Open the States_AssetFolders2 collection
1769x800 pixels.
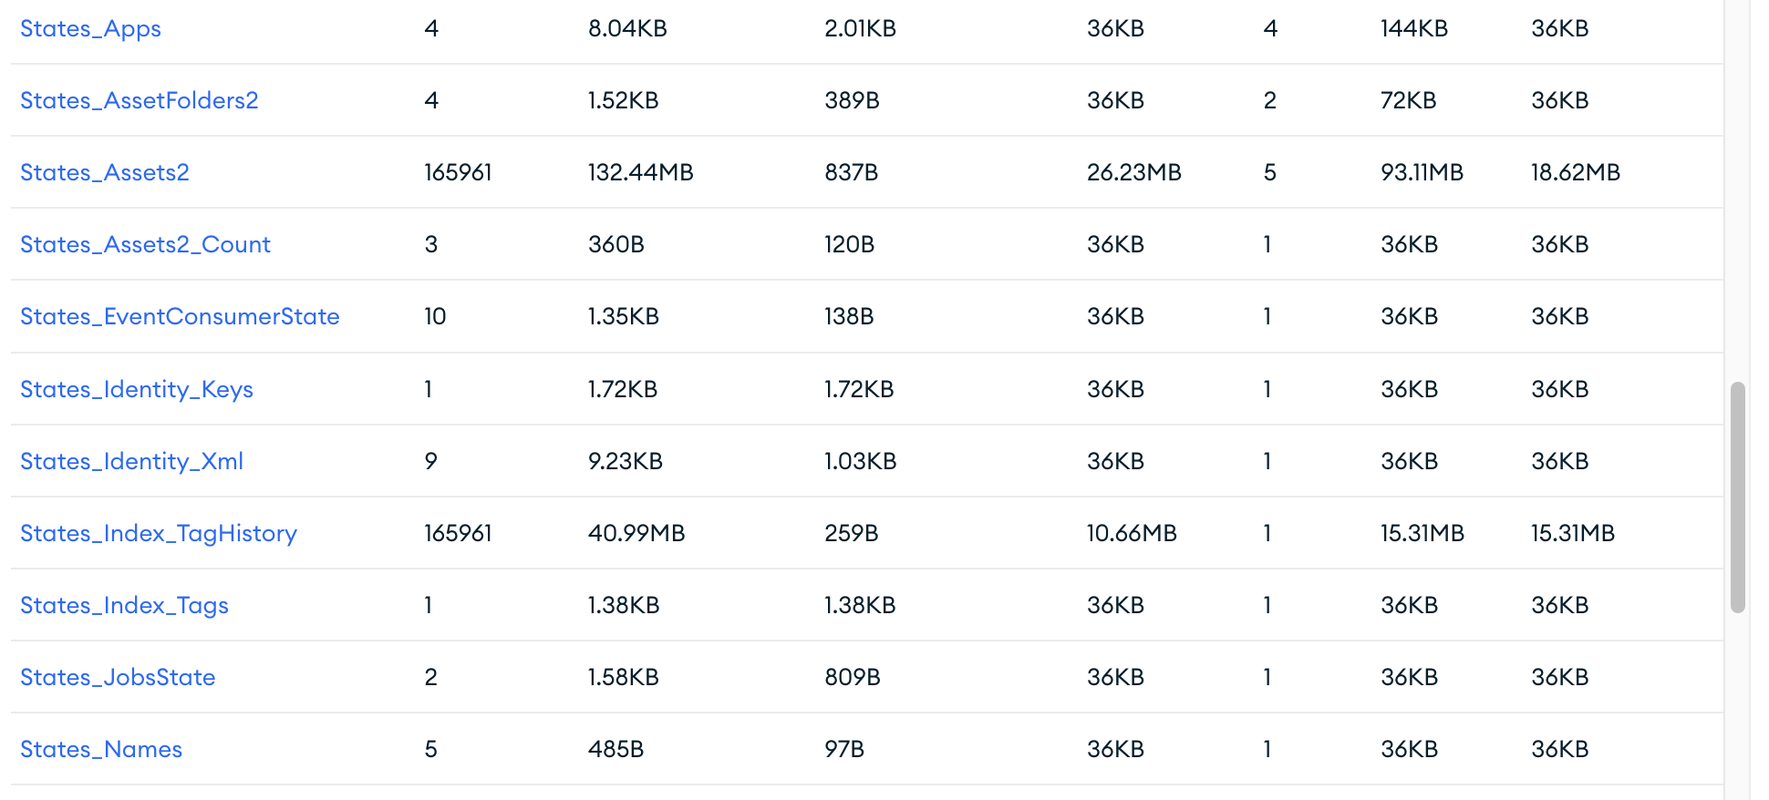(140, 100)
